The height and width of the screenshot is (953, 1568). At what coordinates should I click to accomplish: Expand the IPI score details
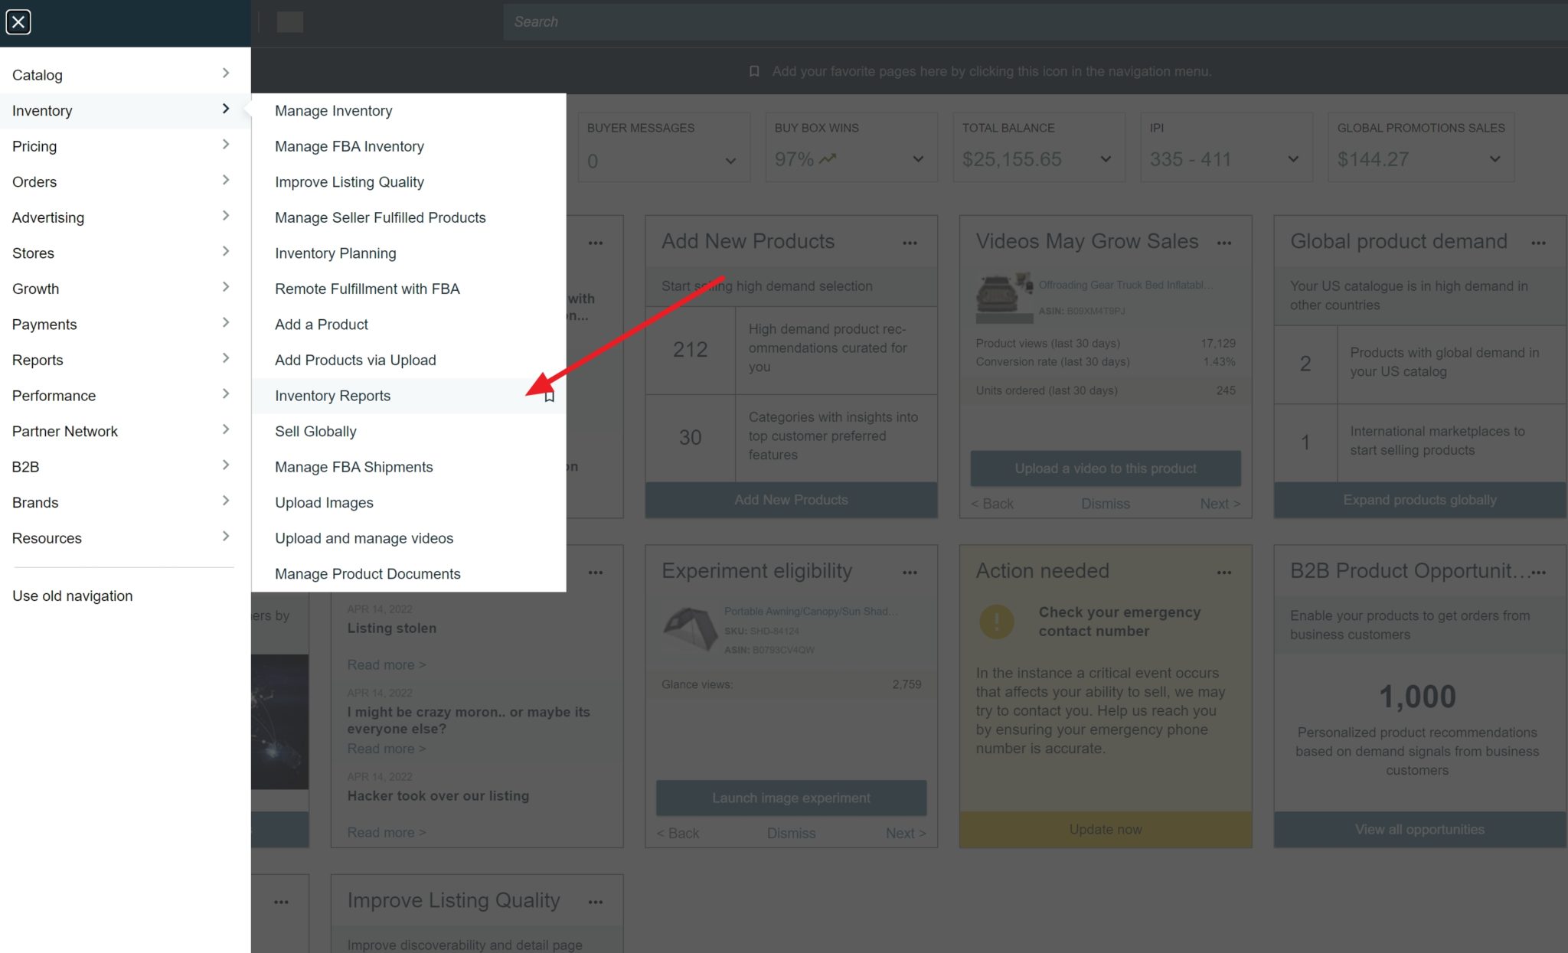(1292, 159)
